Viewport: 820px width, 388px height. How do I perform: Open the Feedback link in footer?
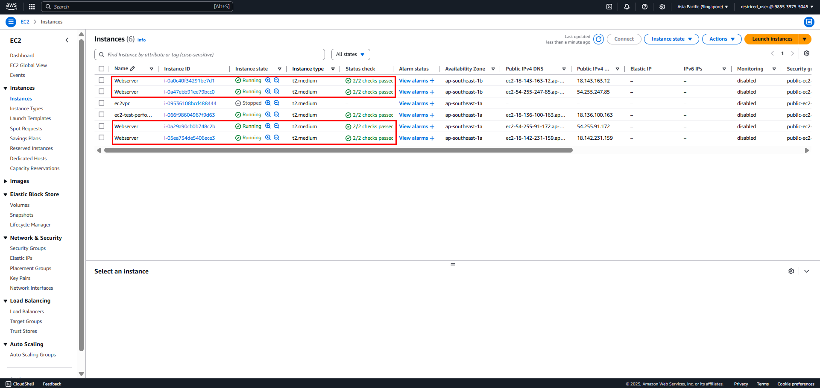click(x=52, y=384)
